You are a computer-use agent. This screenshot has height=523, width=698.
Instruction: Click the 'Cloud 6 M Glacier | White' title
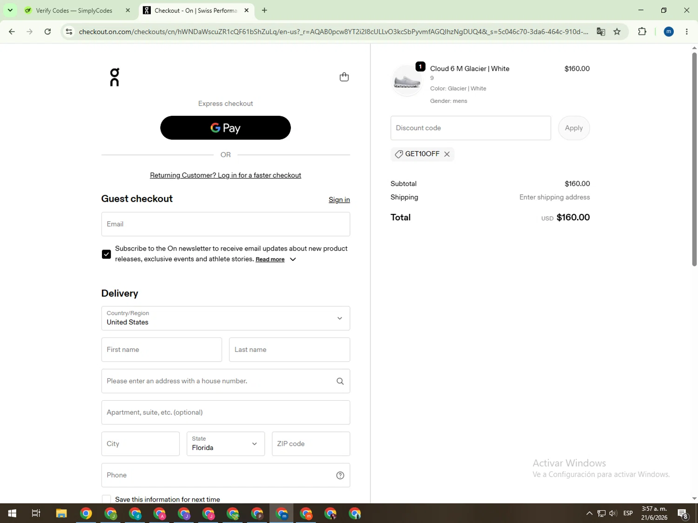coord(470,69)
